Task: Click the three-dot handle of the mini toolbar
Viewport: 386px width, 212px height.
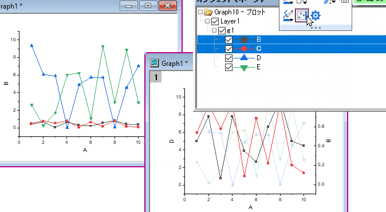Action: [316, 28]
